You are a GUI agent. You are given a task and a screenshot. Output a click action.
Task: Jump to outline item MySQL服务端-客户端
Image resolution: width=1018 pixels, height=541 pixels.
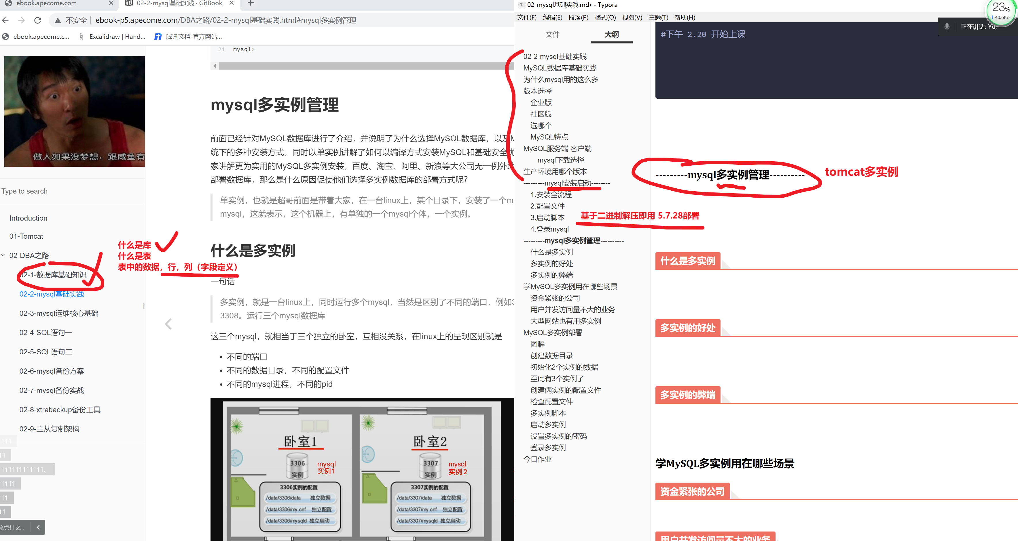click(x=558, y=149)
